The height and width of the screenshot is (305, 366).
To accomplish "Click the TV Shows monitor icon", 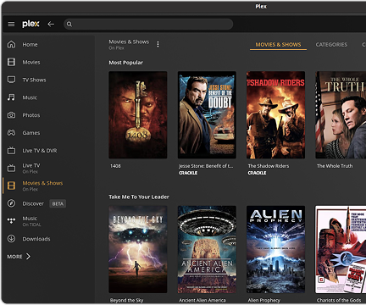I will coord(11,80).
